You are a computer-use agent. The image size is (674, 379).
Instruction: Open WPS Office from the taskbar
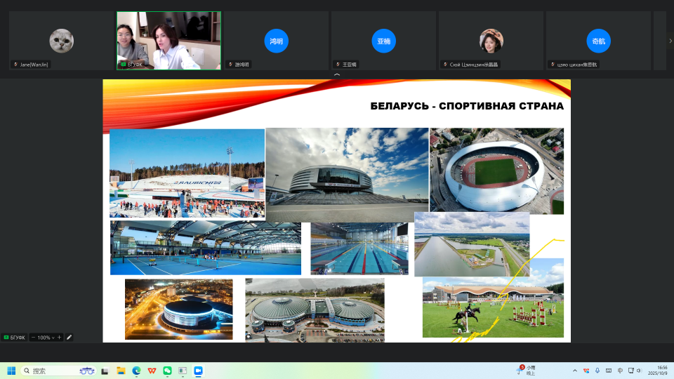point(152,370)
